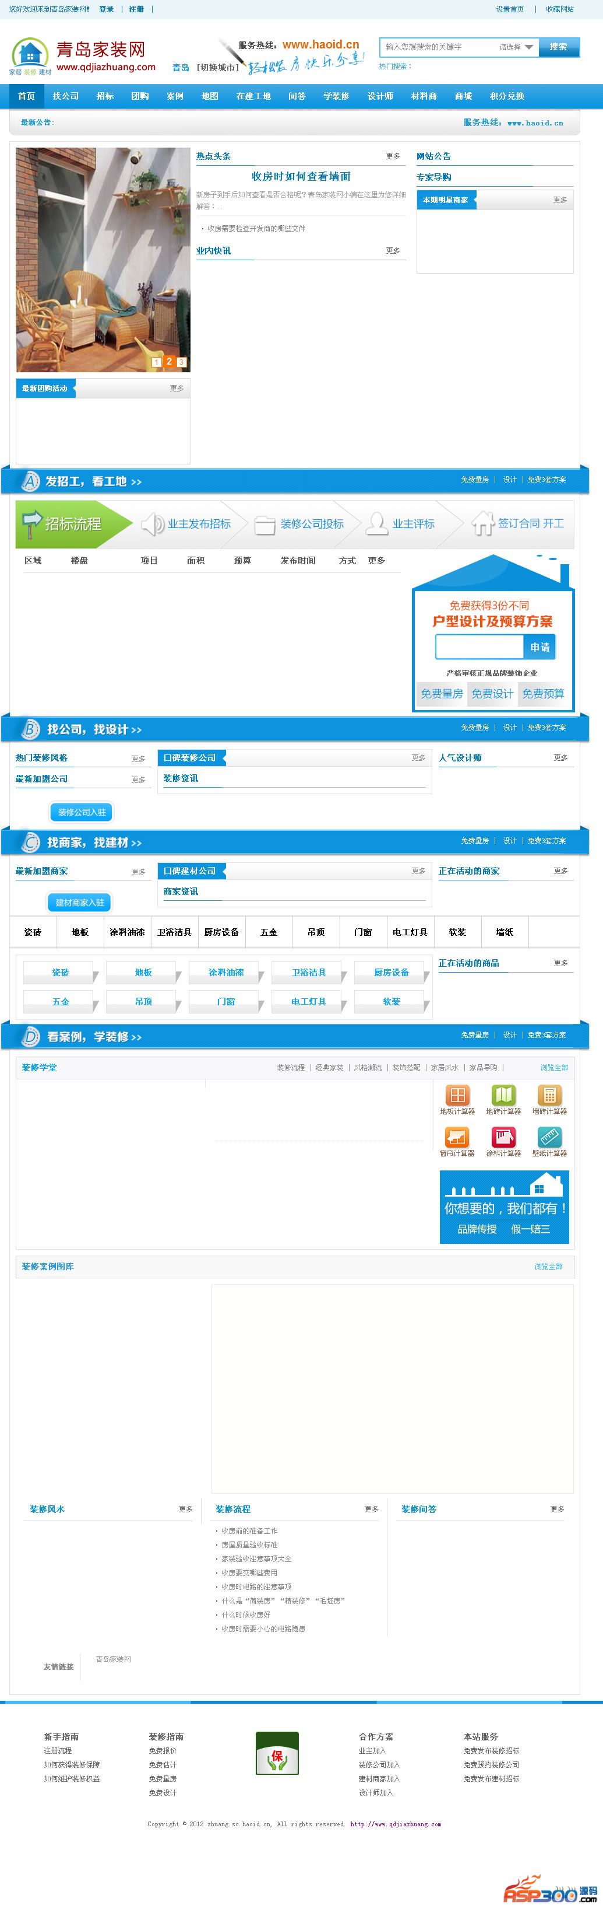603x1905 pixels.
Task: Click the 风格潮流 link in 装修学堂
Action: 368,1067
